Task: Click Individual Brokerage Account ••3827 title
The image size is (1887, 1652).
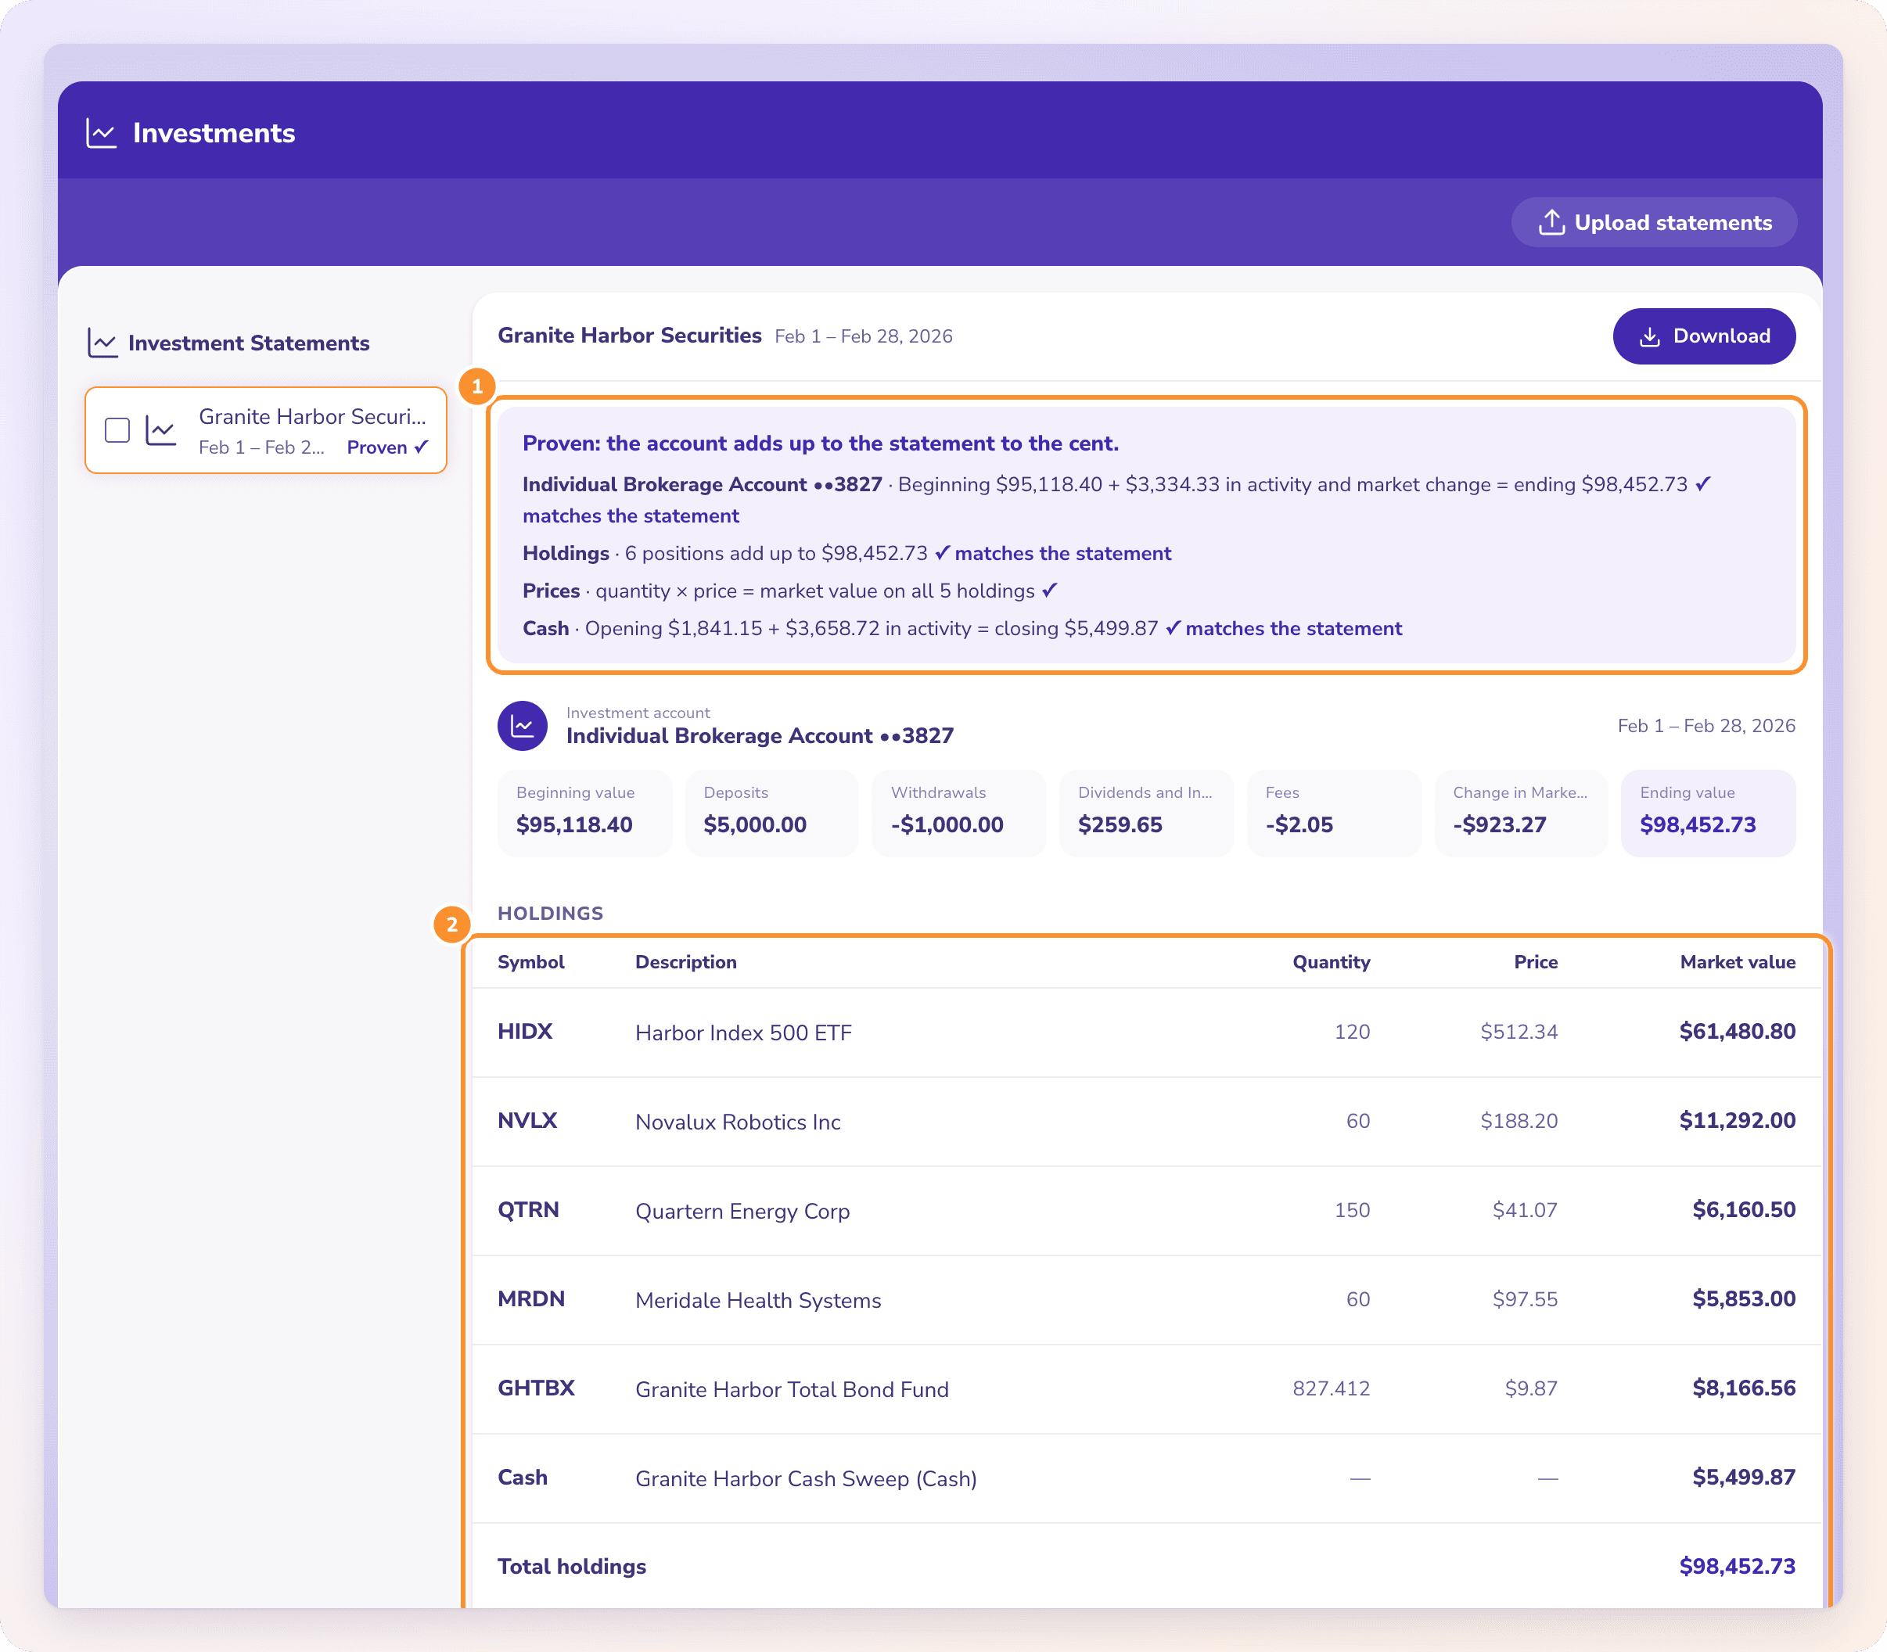Action: point(760,735)
